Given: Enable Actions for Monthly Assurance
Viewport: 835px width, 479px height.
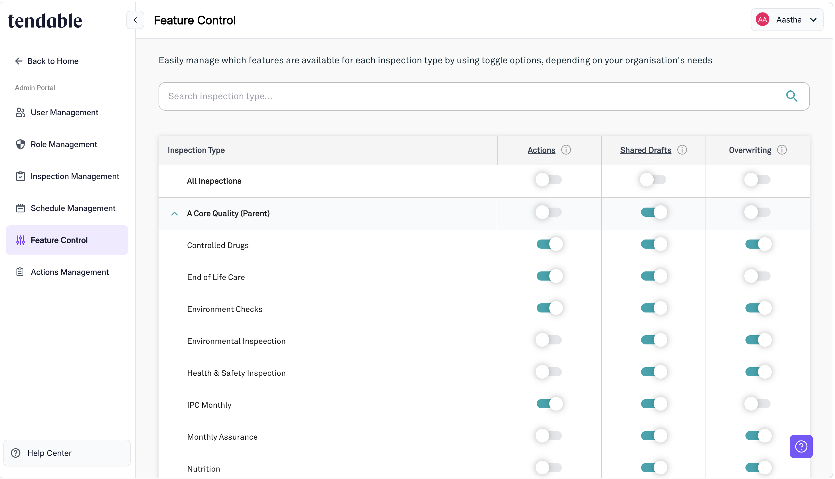Looking at the screenshot, I should click(548, 436).
